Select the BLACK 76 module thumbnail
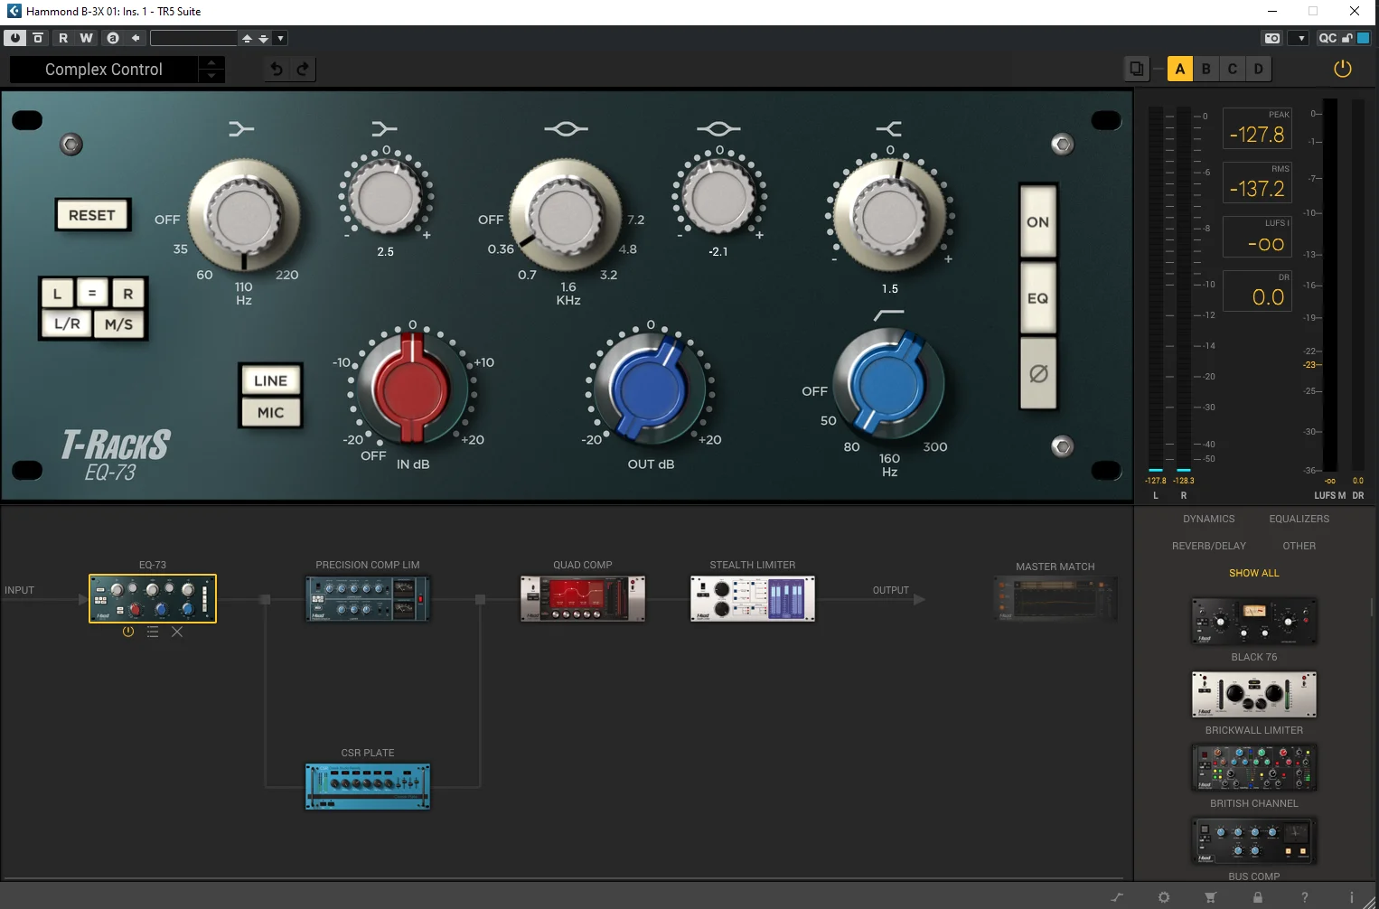This screenshot has width=1379, height=909. point(1254,621)
